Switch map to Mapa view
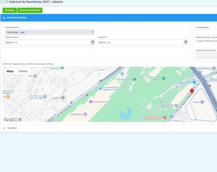The width and height of the screenshot is (217, 172). pos(10,71)
